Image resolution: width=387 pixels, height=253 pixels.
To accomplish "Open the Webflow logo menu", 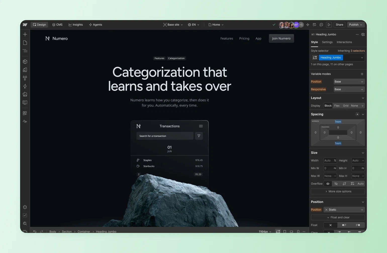I will (25, 25).
